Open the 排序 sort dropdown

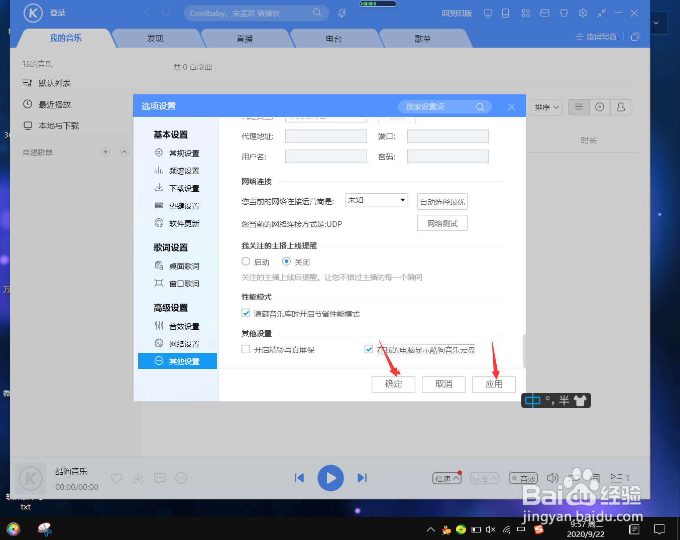546,107
